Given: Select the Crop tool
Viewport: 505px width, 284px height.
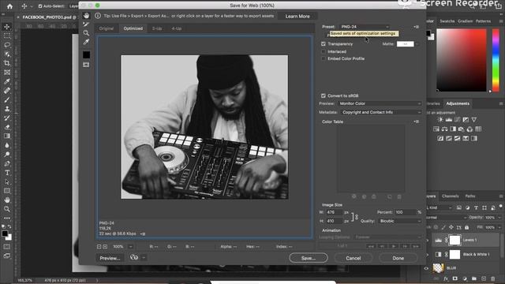Looking at the screenshot, I should point(7,63).
